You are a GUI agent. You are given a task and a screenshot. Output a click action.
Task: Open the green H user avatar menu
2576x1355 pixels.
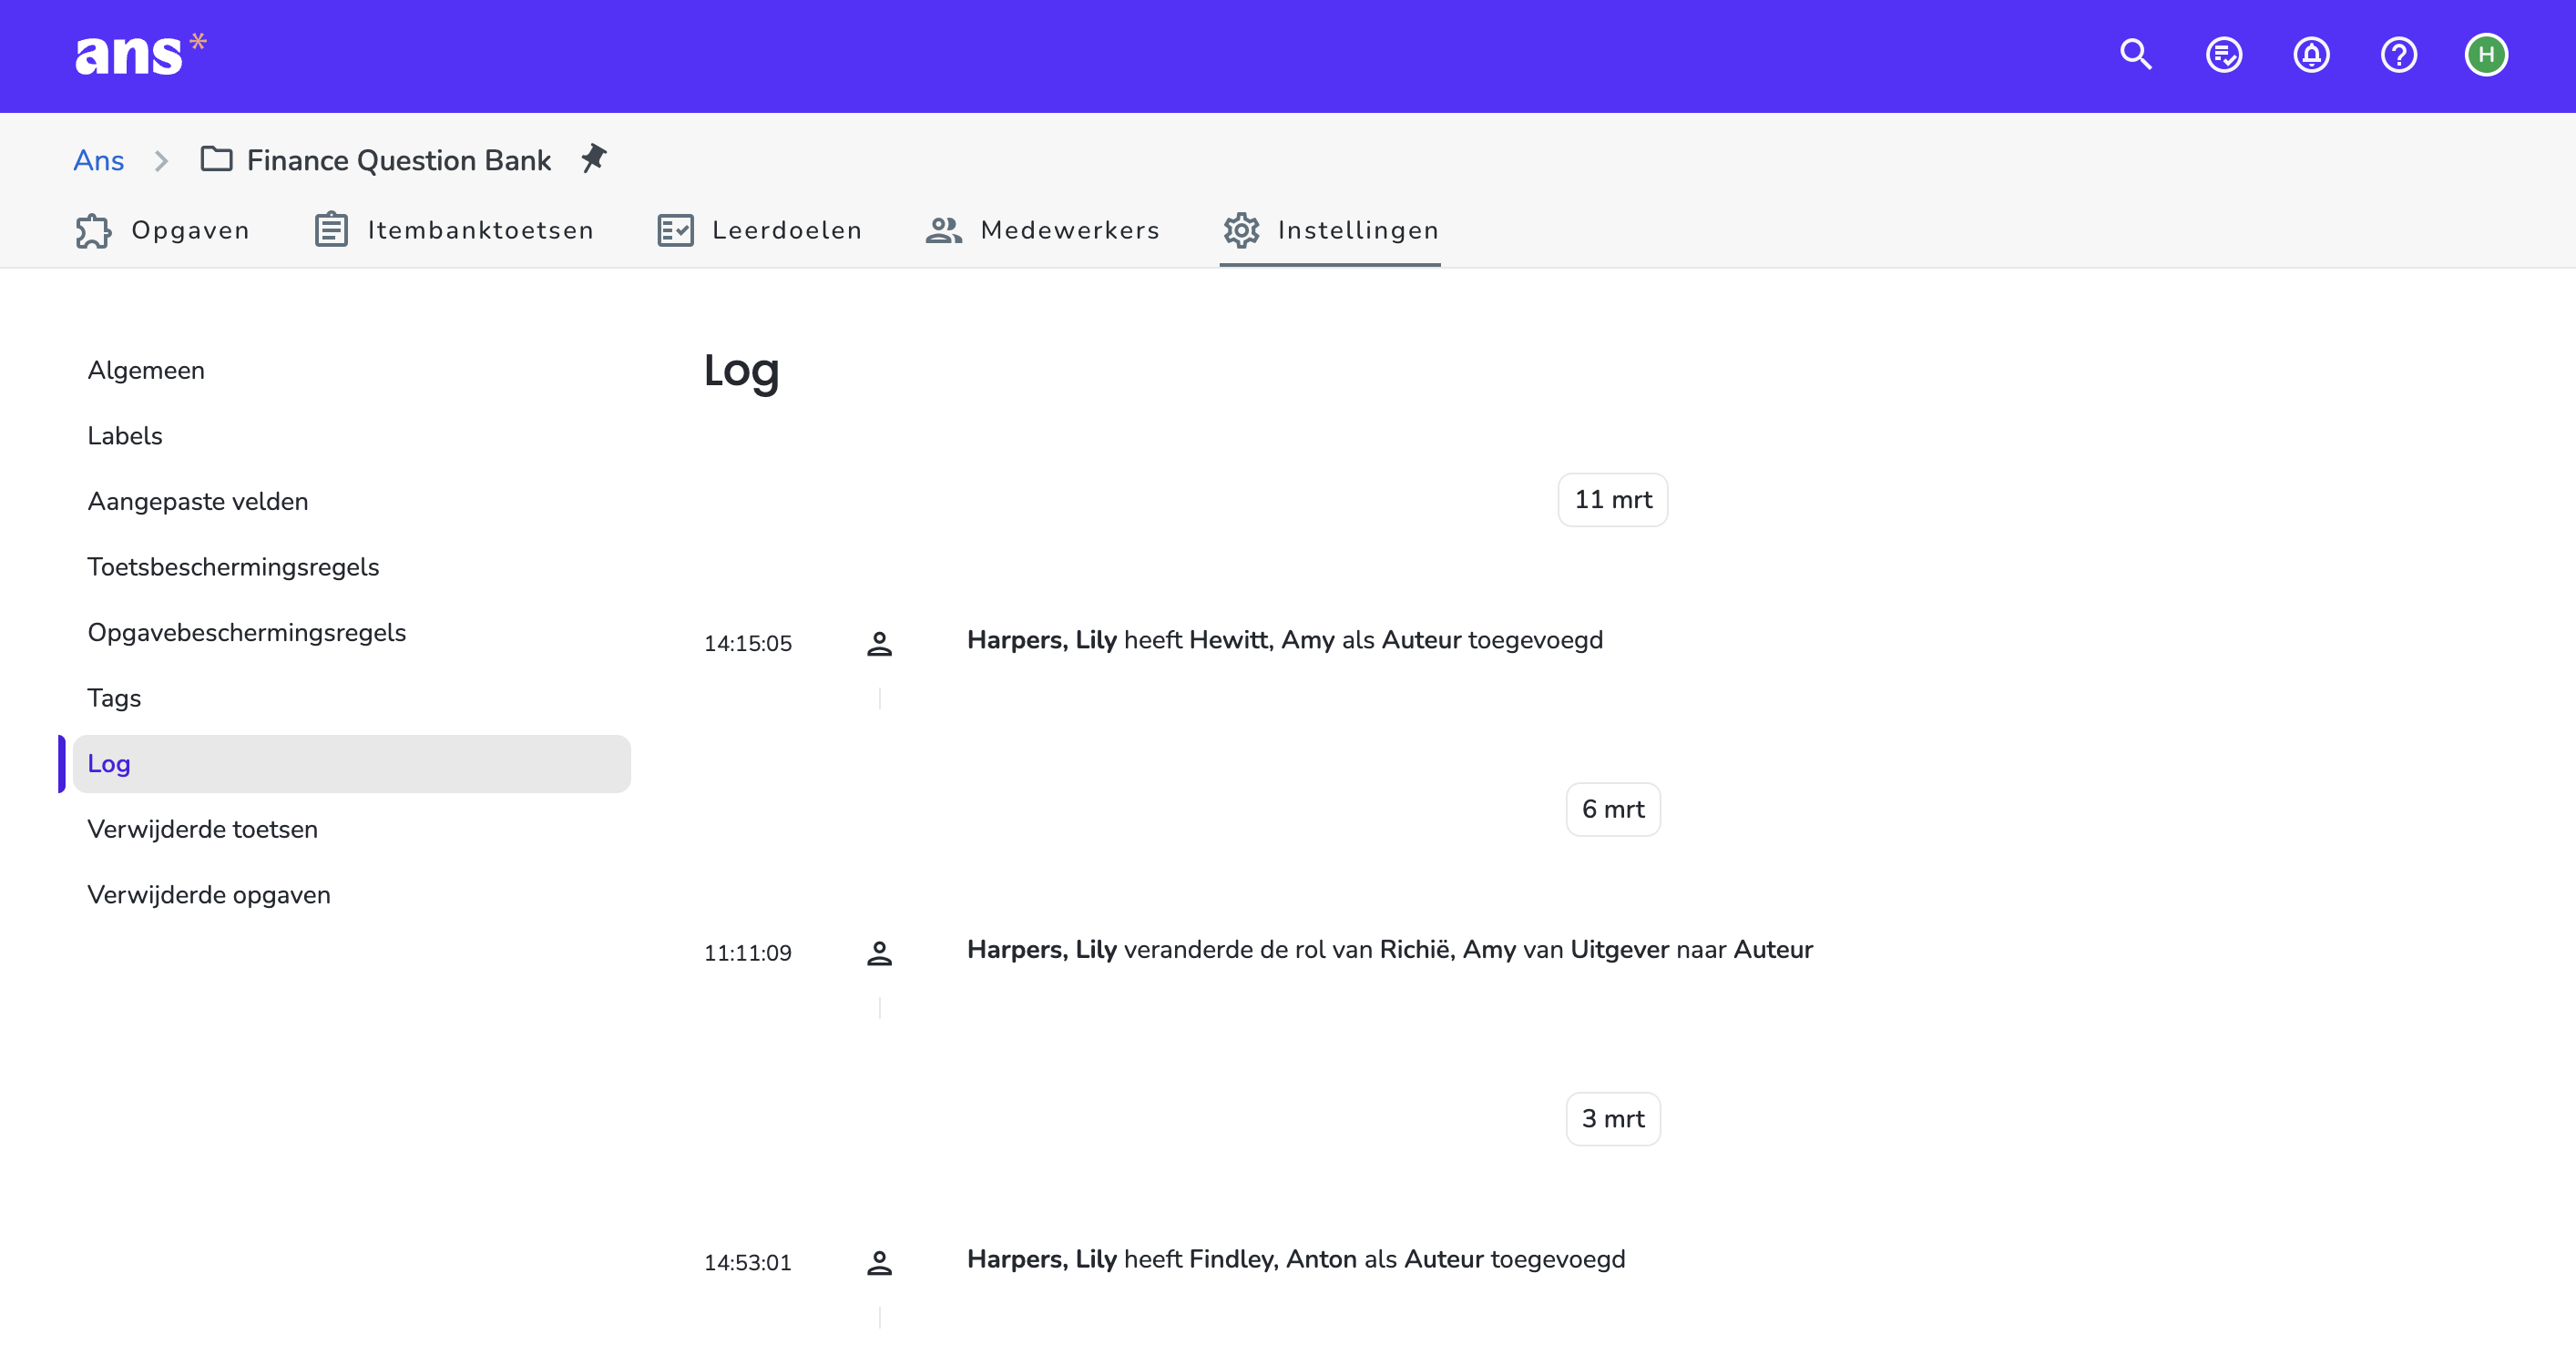pos(2486,55)
